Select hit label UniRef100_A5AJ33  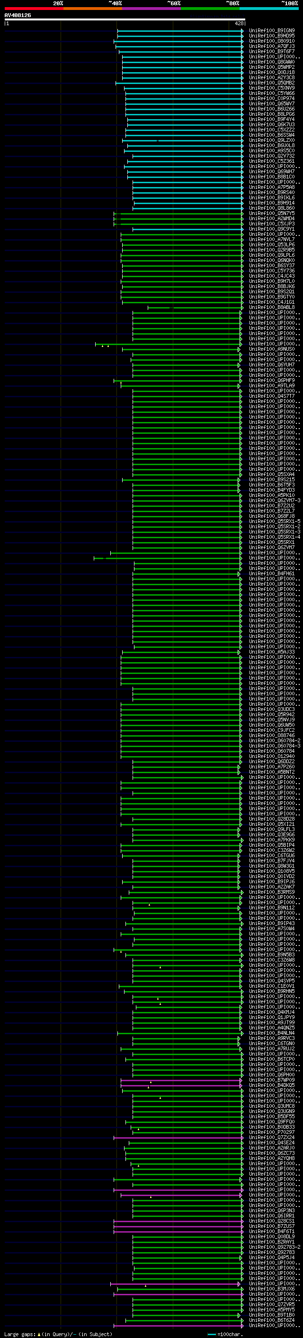pos(272,652)
